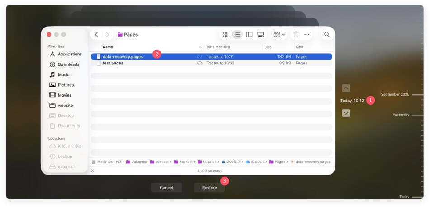Click the trash delete icon
This screenshot has height=207, width=430.
[x=296, y=34]
